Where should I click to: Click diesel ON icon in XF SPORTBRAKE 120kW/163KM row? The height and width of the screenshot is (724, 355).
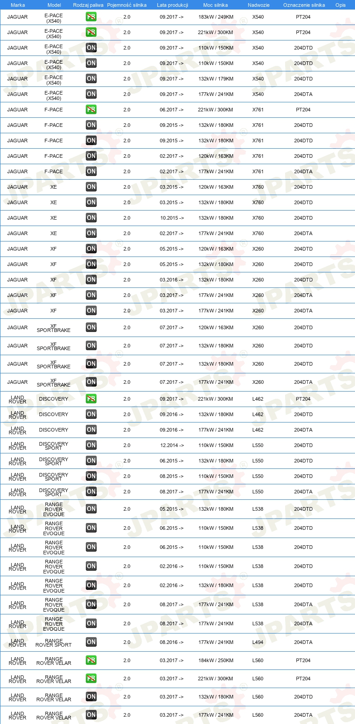(x=91, y=327)
